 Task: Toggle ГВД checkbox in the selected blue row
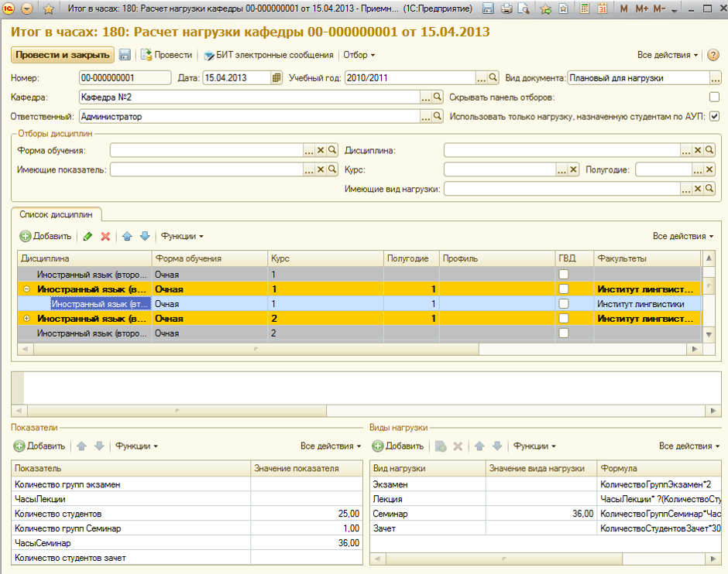coord(564,304)
